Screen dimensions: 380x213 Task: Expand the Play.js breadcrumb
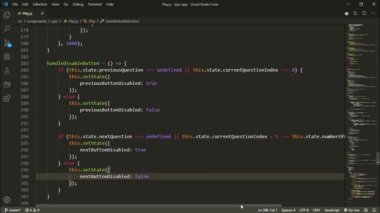[x=71, y=21]
